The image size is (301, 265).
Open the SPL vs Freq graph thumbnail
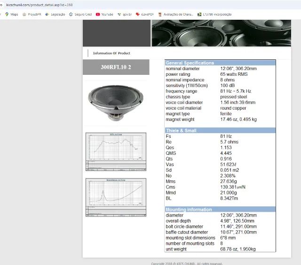(116, 152)
